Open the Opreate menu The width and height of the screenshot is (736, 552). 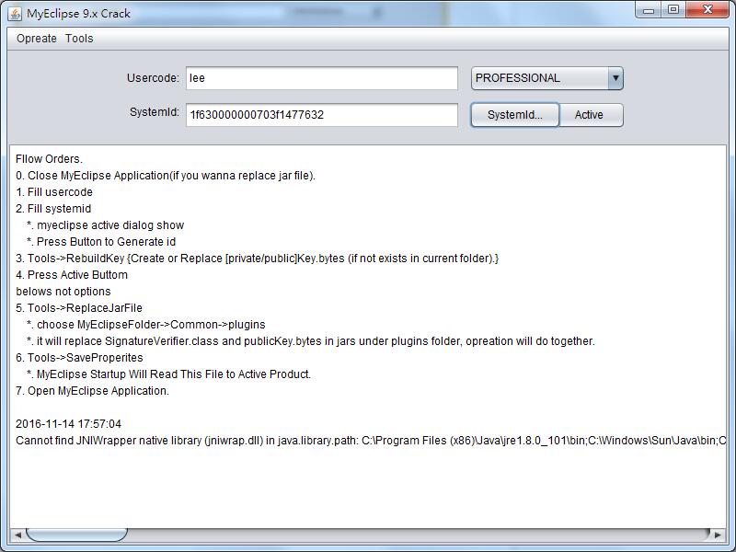[x=37, y=39]
